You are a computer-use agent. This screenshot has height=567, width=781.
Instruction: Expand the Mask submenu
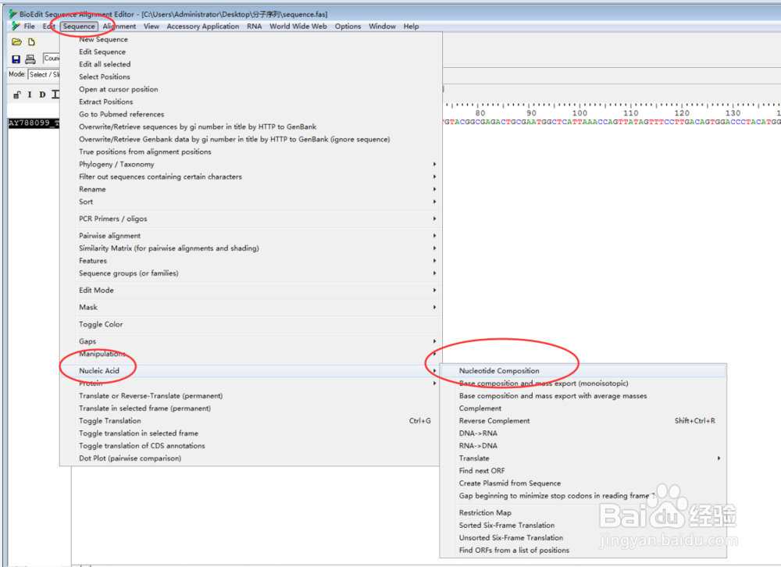click(x=251, y=307)
